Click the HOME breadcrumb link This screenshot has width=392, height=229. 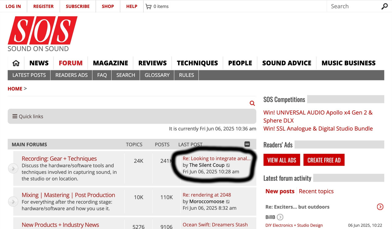(x=15, y=89)
